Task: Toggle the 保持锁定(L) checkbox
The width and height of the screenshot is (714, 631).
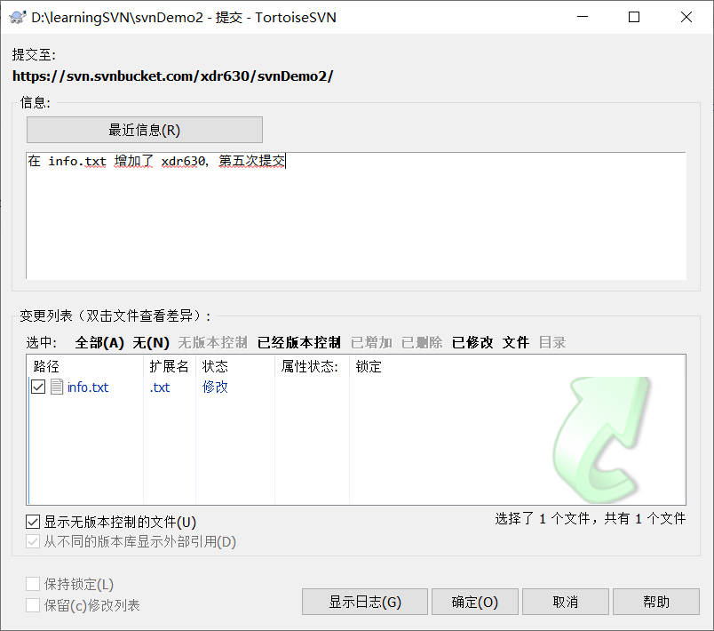Action: pos(33,584)
